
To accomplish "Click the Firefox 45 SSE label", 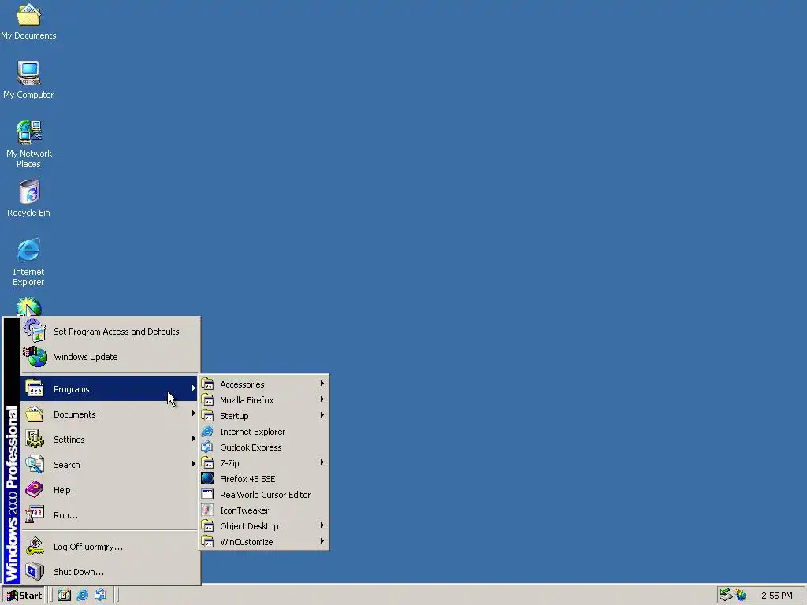I will 247,478.
